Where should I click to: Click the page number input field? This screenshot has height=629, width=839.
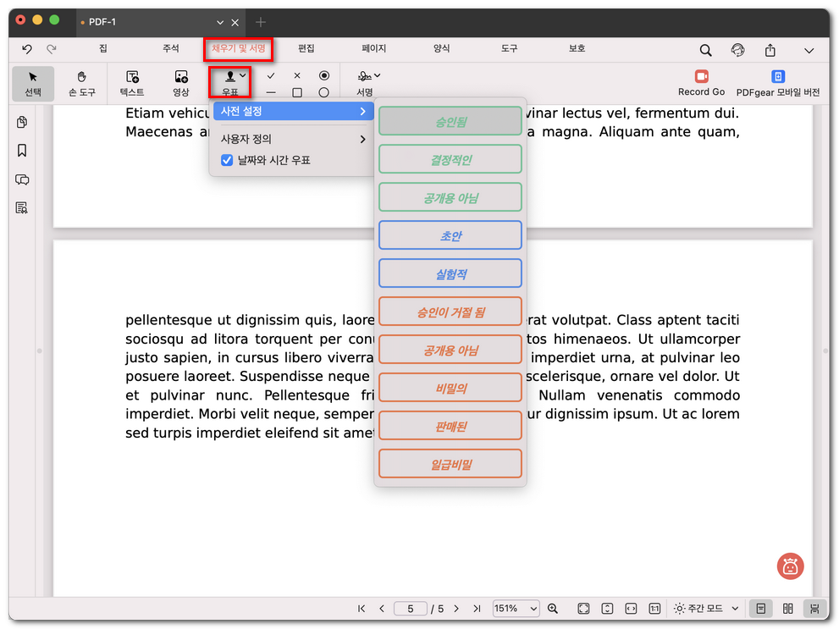point(411,609)
